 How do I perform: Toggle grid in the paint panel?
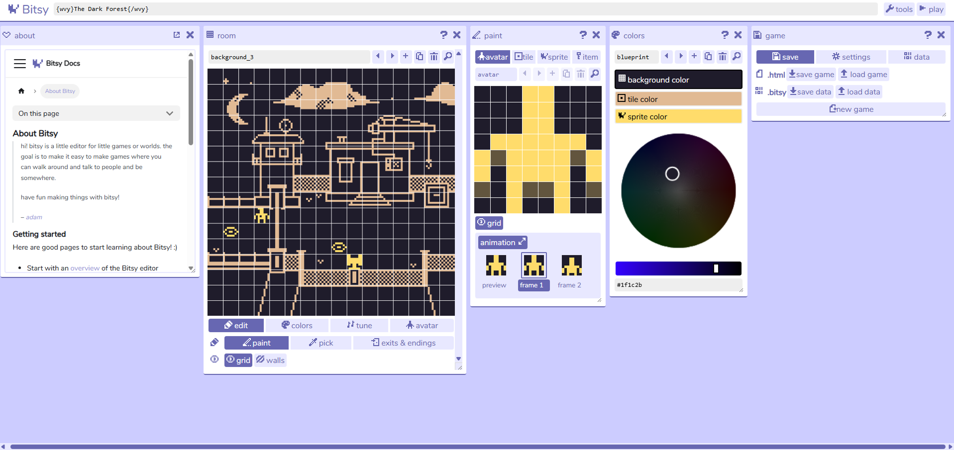(x=489, y=223)
